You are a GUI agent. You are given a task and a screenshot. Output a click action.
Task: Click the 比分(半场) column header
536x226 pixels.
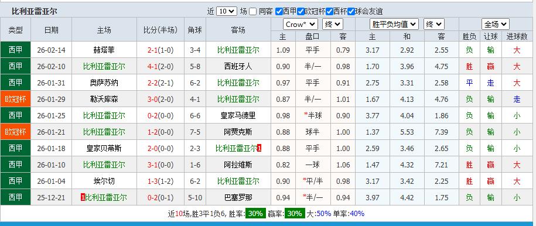(x=161, y=30)
